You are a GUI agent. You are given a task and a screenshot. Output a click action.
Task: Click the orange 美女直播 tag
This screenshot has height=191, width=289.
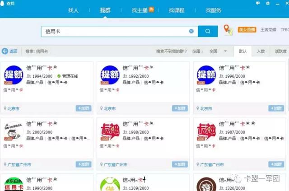(x=247, y=30)
